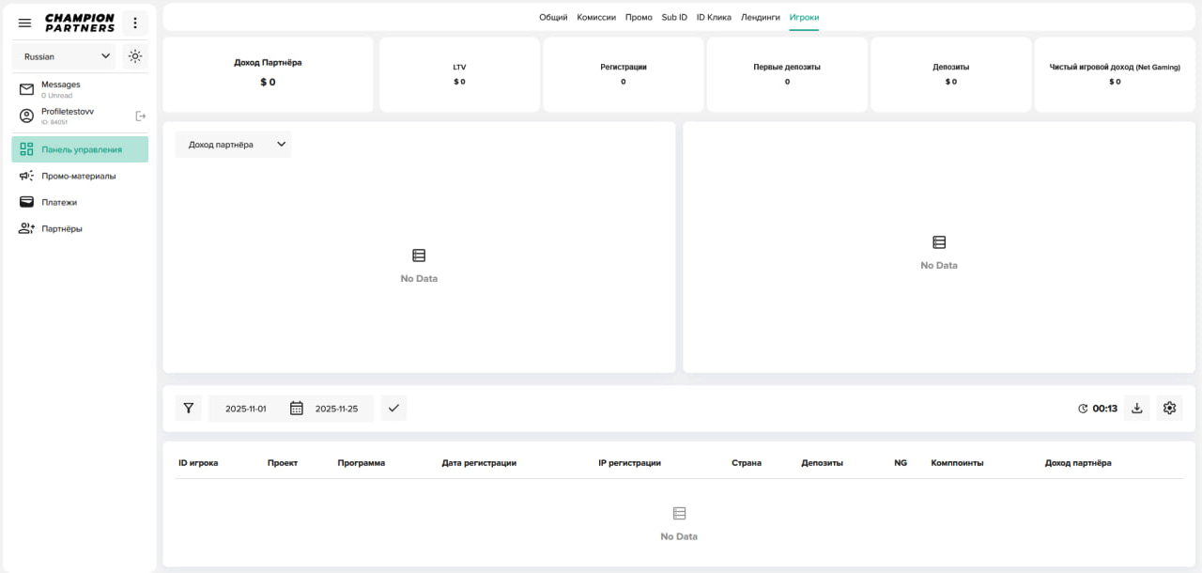
Task: Open the filter funnel icon
Action: 189,408
